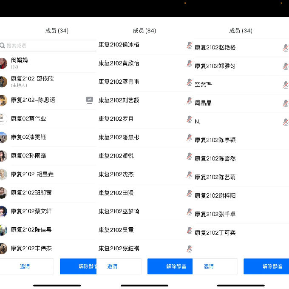Image resolution: width=289 pixels, height=289 pixels.
Task: Tap the muted mic icon for 康复2102赵艳格
Action: 286,48
